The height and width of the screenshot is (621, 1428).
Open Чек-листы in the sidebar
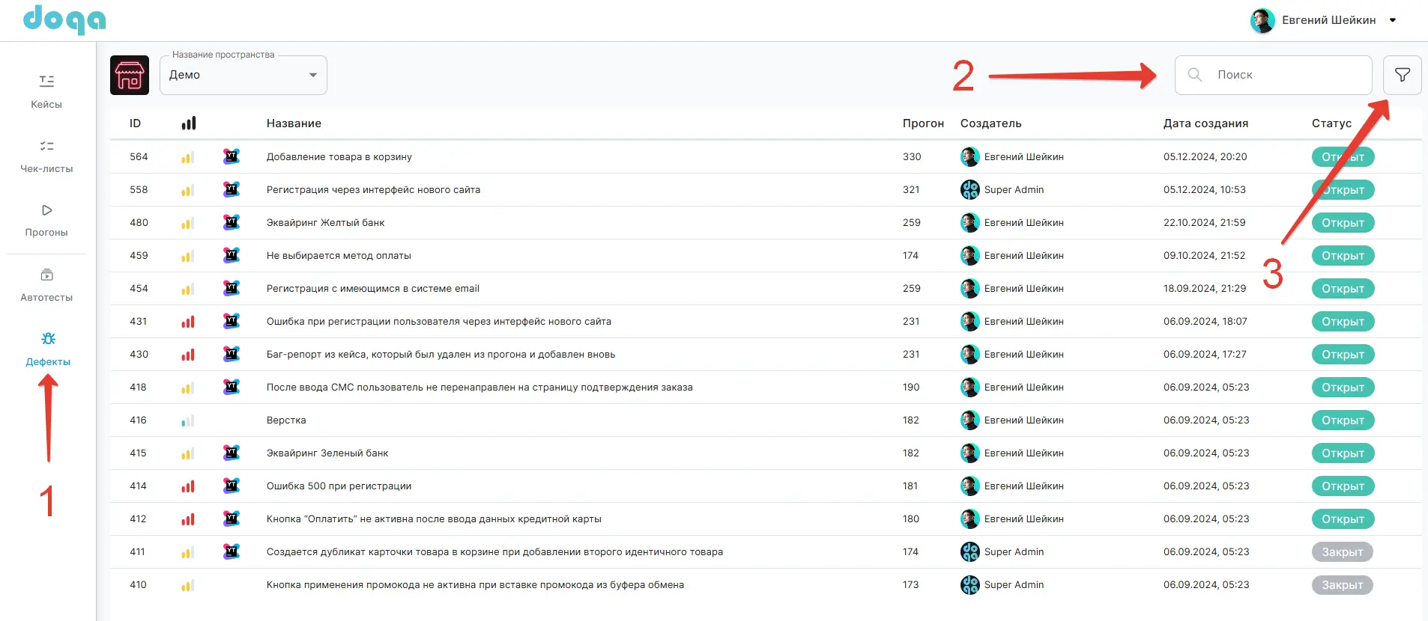pos(46,147)
